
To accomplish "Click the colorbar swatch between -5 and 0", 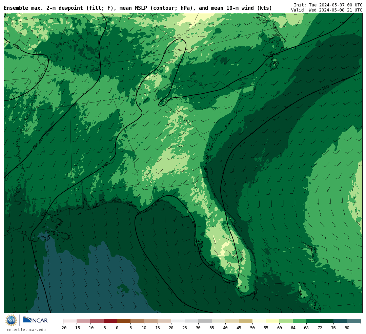I will pyautogui.click(x=110, y=321).
